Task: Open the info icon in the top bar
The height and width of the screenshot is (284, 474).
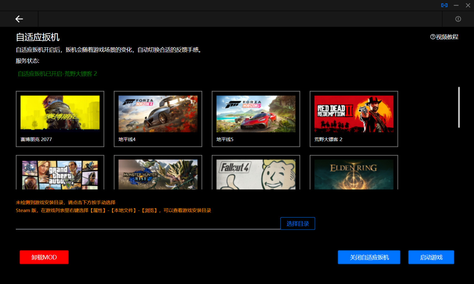Action: click(x=458, y=19)
